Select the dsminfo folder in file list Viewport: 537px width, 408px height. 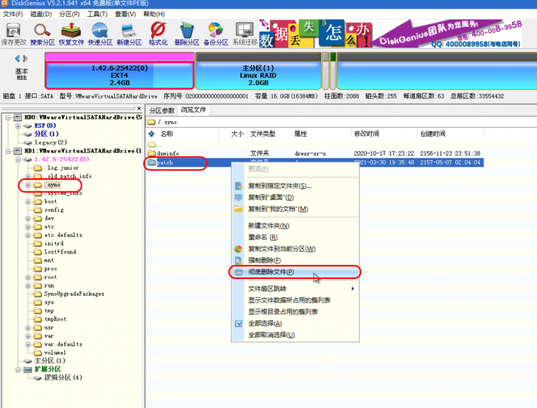(x=168, y=154)
